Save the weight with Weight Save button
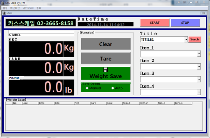 tap(106, 73)
